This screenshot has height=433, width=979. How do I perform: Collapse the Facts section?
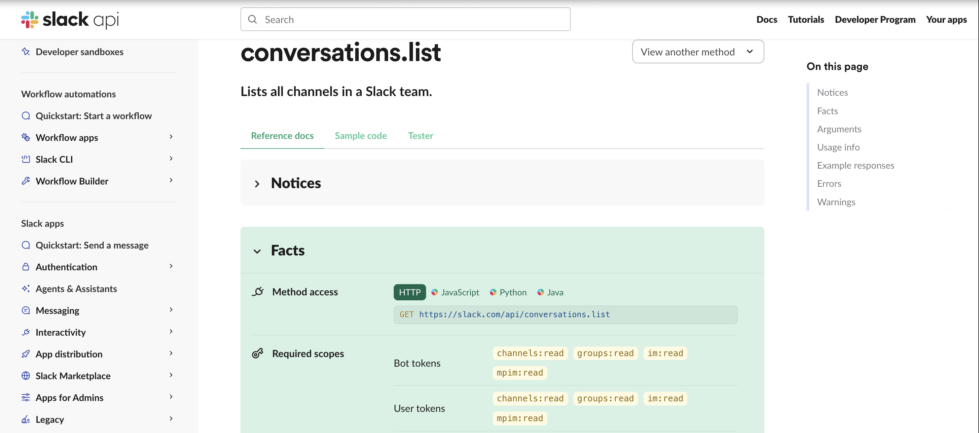point(287,250)
